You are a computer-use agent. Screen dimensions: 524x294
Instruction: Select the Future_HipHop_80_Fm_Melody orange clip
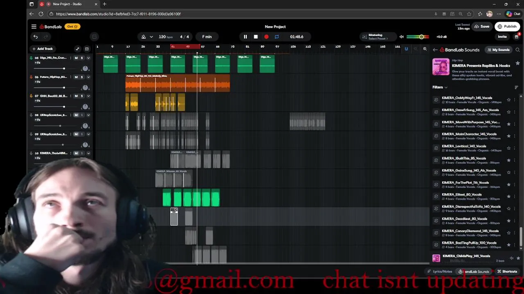tap(178, 83)
